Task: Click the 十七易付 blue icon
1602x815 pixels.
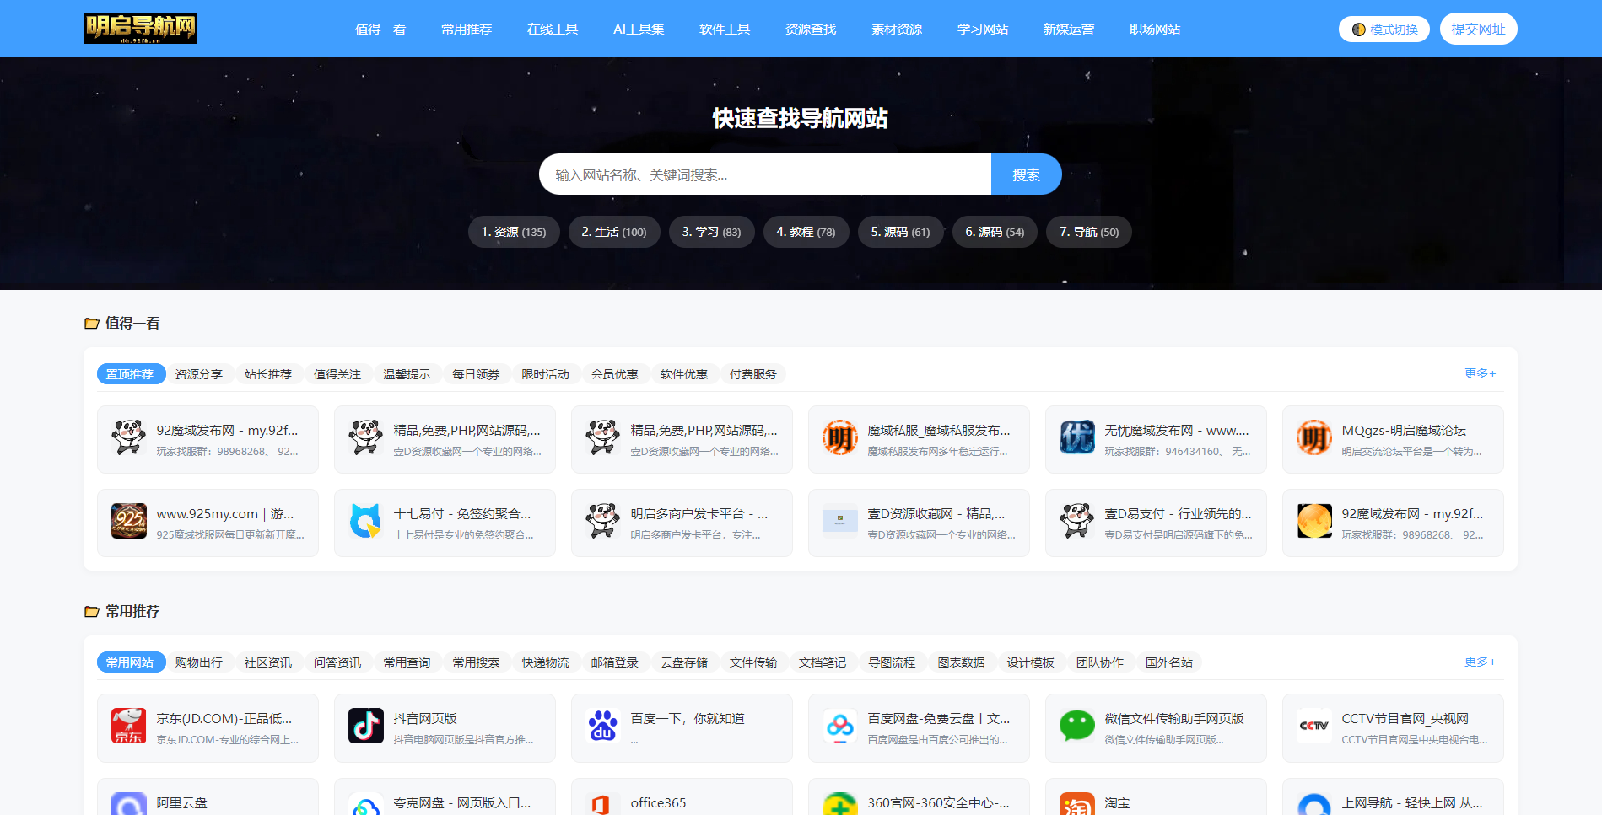Action: coord(366,521)
